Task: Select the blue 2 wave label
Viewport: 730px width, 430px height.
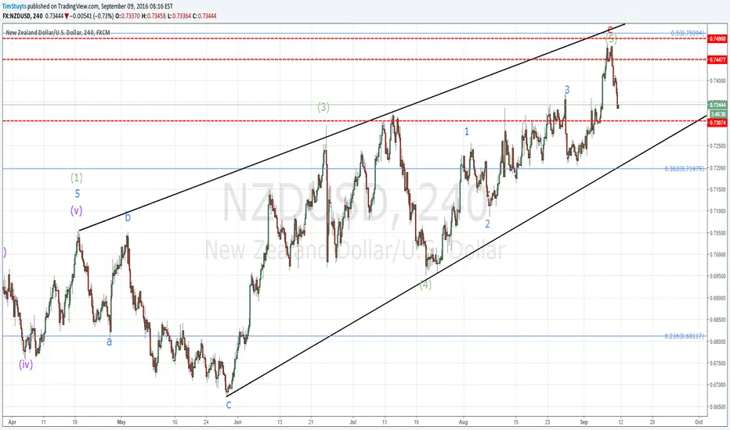Action: pos(487,224)
